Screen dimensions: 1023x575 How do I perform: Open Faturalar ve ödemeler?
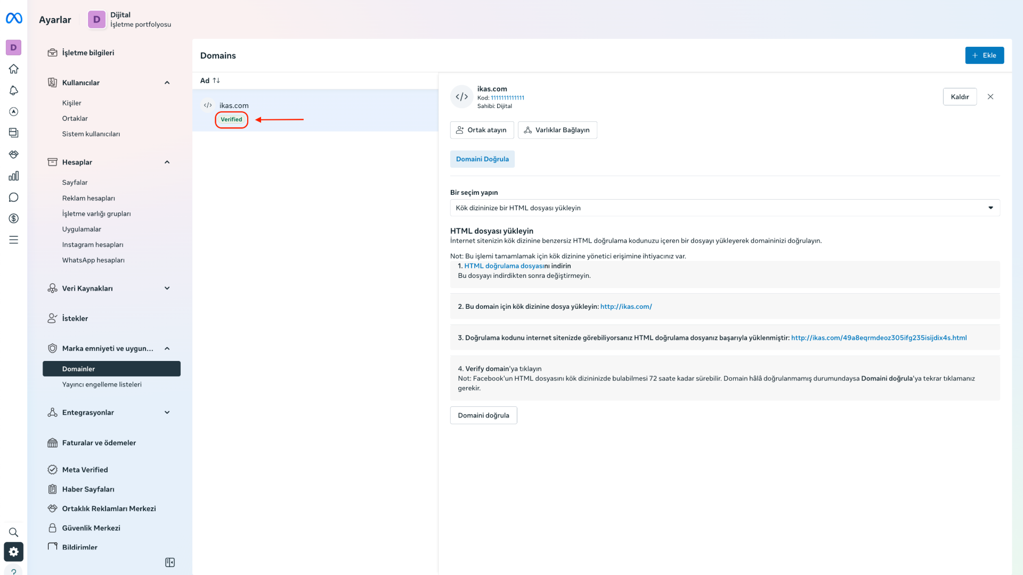[x=99, y=442]
